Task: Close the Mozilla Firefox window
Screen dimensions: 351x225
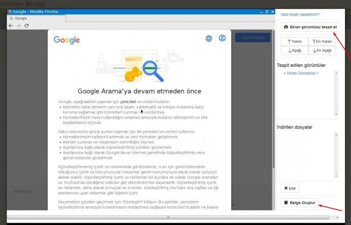Action: coord(272,12)
